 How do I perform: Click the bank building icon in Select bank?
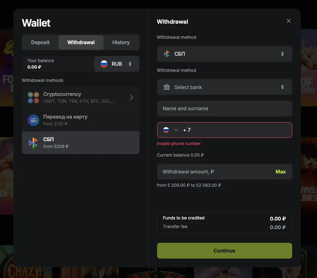pyautogui.click(x=167, y=87)
